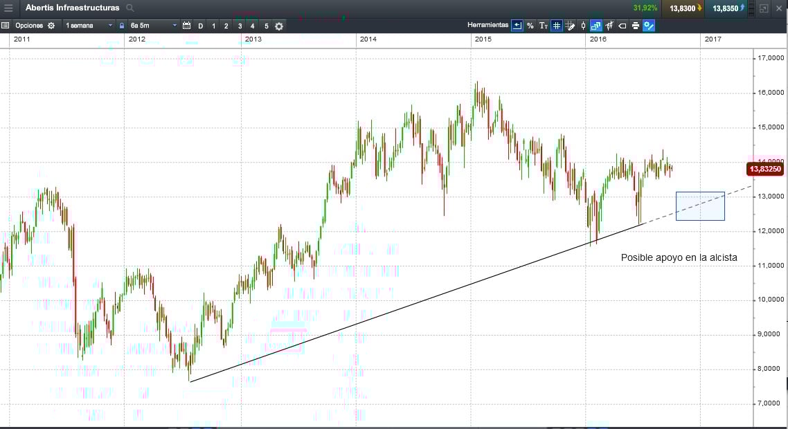Select the text annotation tool
This screenshot has width=788, height=429.
[544, 26]
